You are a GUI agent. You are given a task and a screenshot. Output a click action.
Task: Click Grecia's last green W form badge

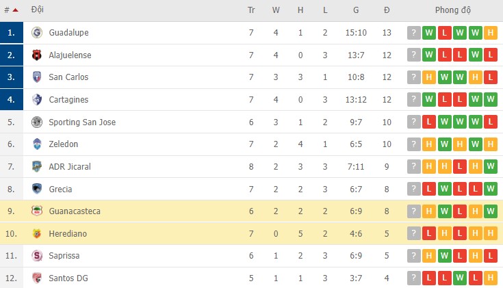490,189
